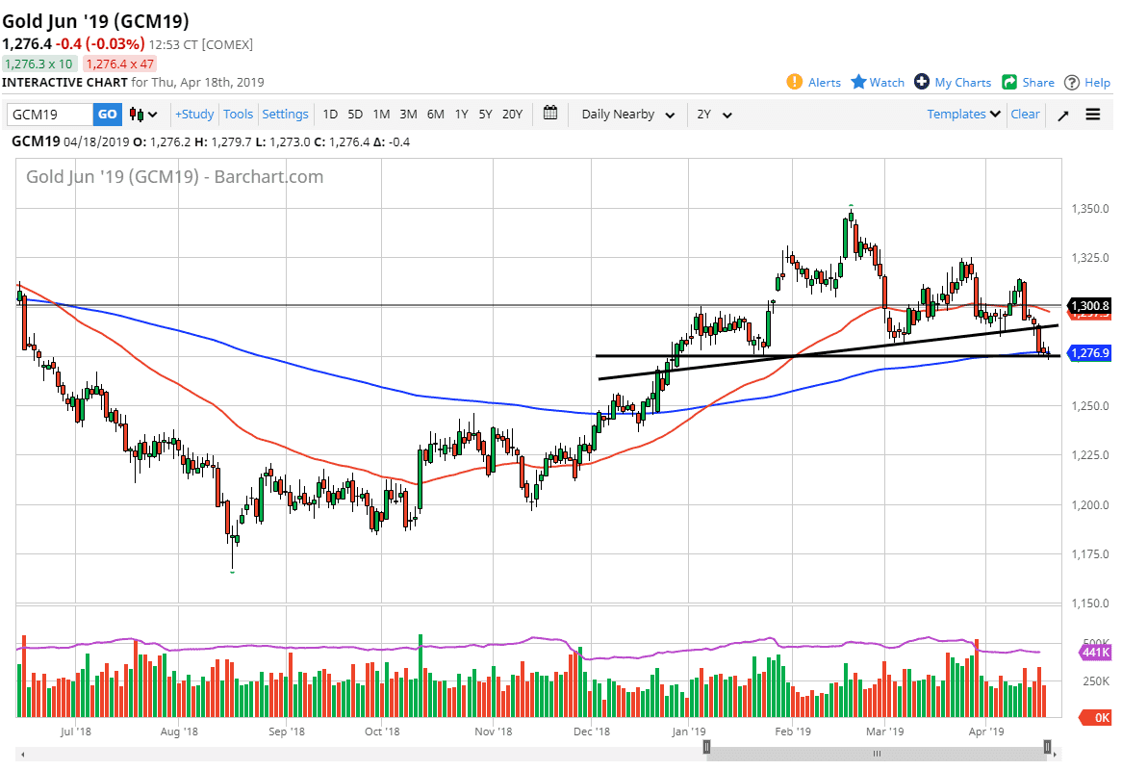Switch to the 5Y time range

click(486, 115)
